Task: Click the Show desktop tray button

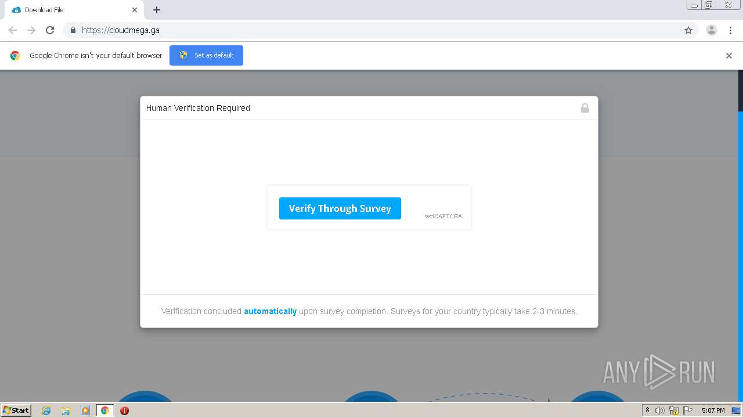Action: pos(736,410)
